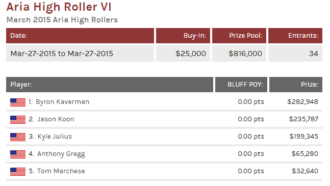Click the Player column header
This screenshot has height=186, width=330.
pos(110,85)
